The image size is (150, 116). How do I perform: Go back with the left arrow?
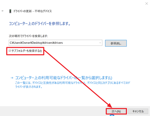[3, 11]
